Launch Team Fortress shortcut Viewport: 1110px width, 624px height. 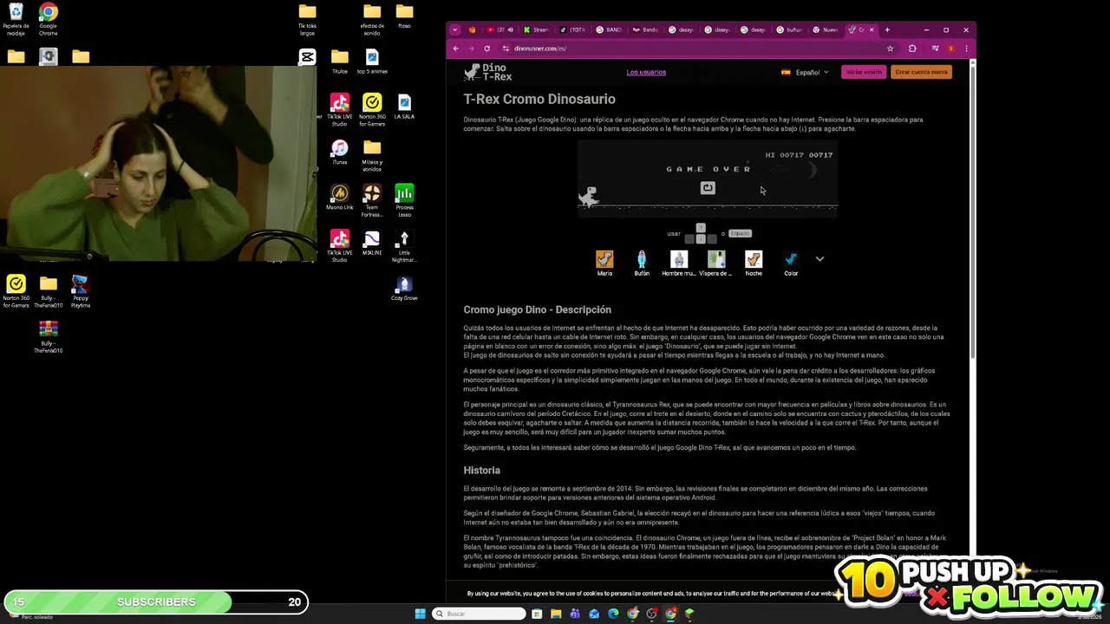[372, 200]
